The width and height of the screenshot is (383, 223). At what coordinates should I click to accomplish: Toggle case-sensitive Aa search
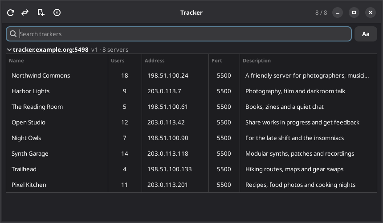pyautogui.click(x=366, y=34)
